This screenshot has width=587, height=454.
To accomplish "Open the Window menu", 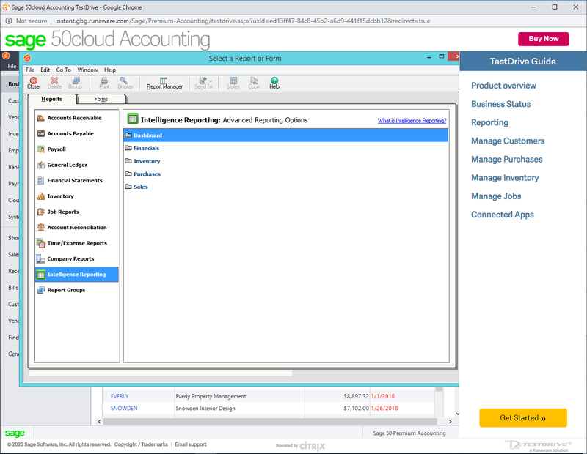I will tap(87, 70).
